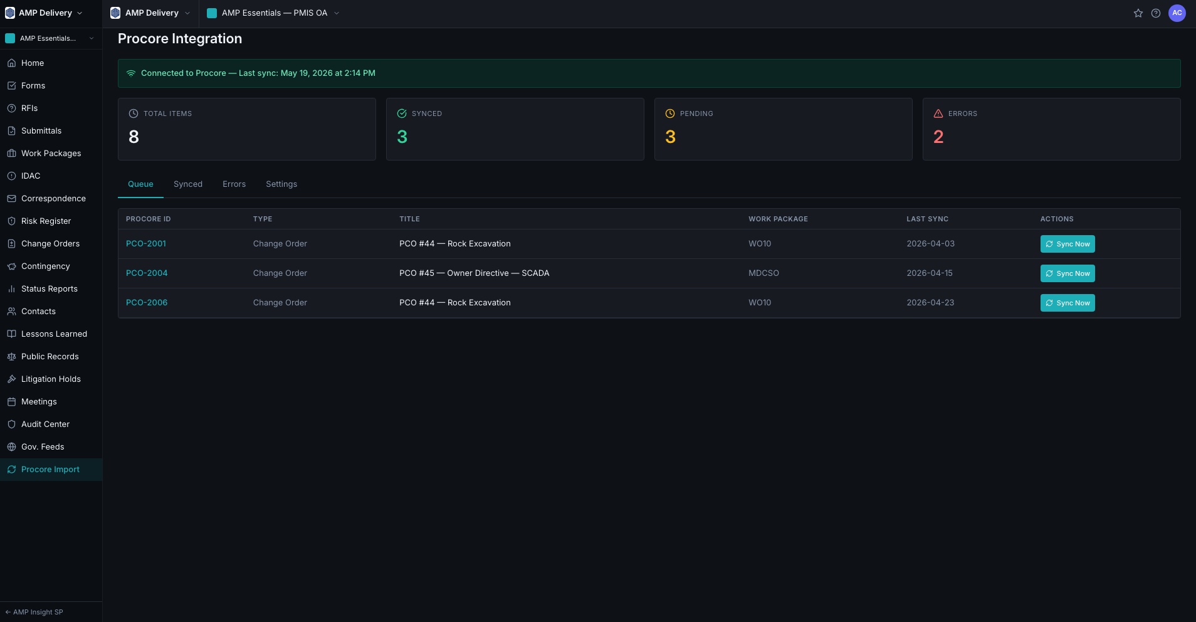Click the Work Packages briefcase icon
The height and width of the screenshot is (622, 1196).
pyautogui.click(x=11, y=154)
